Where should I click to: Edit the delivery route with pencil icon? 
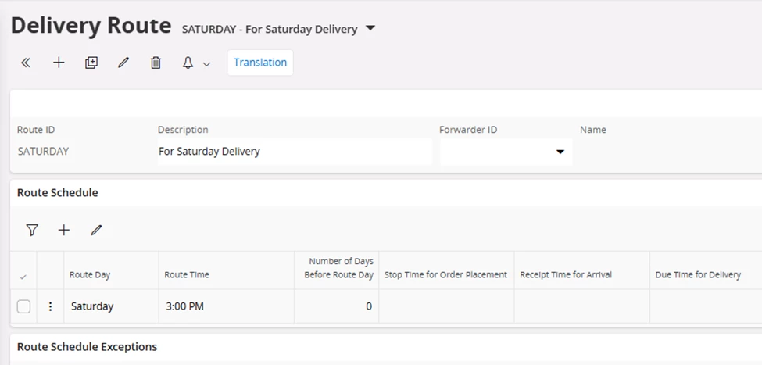point(123,63)
